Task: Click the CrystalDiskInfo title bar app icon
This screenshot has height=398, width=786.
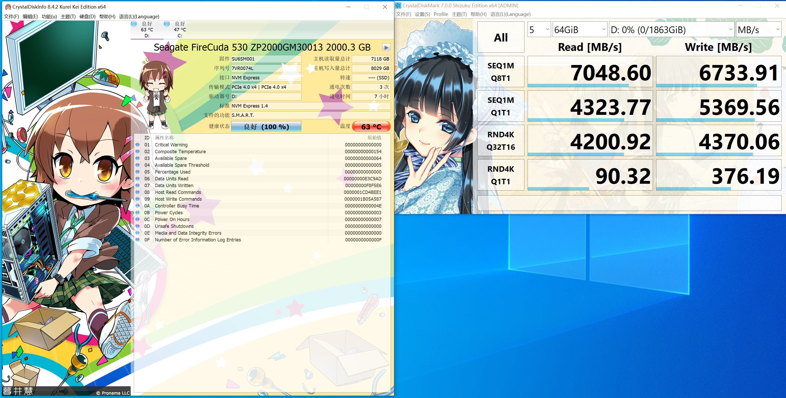Action: [x=8, y=7]
